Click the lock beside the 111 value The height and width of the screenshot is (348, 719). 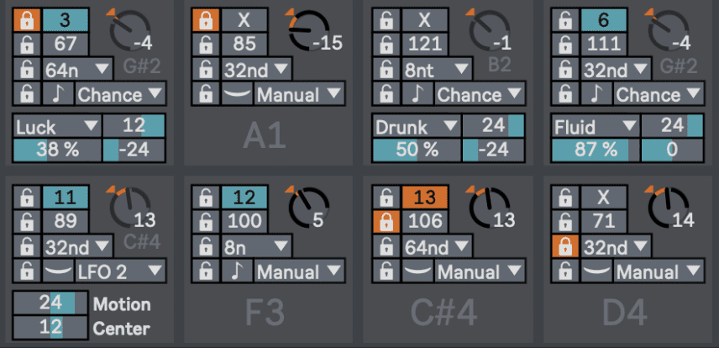(x=565, y=45)
